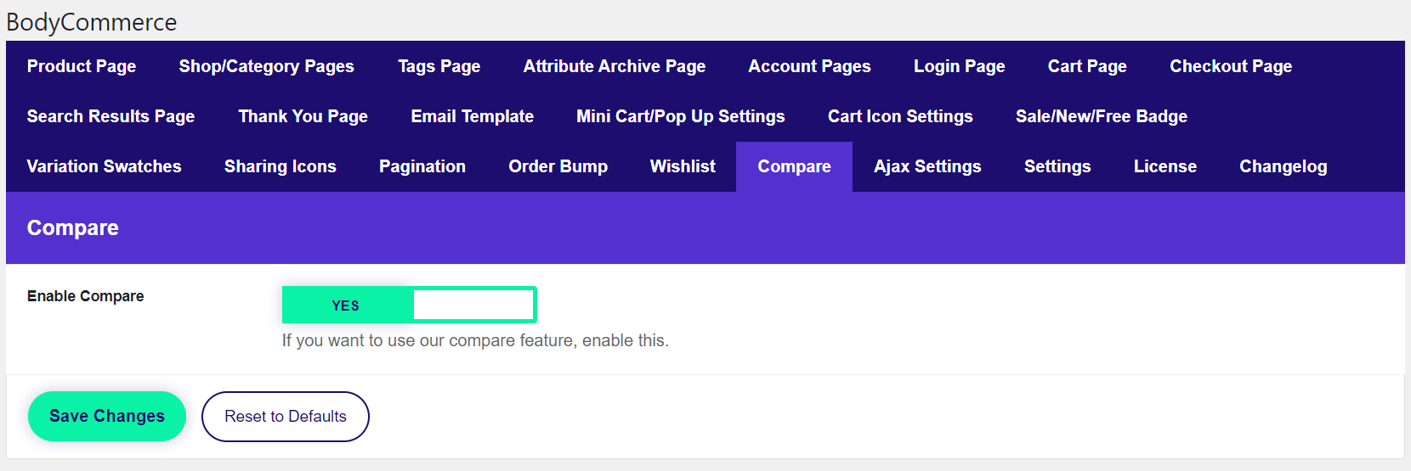
Task: Navigate to the Login Page tab
Action: [x=959, y=66]
